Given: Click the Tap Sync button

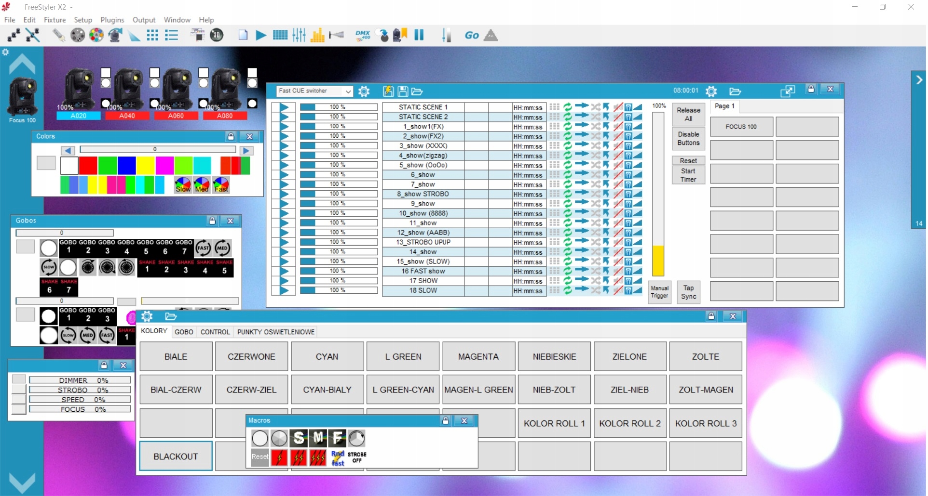Looking at the screenshot, I should click(688, 292).
